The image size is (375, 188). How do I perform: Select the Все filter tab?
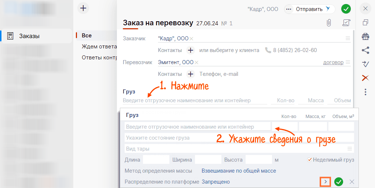point(87,36)
